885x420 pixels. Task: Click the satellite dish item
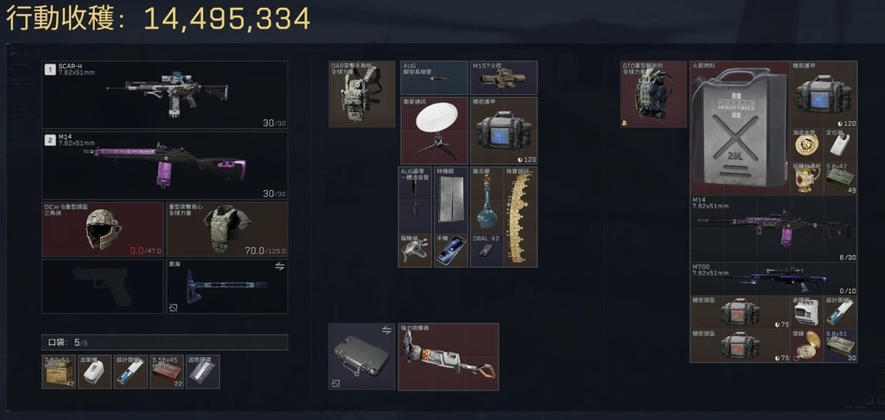tap(434, 131)
